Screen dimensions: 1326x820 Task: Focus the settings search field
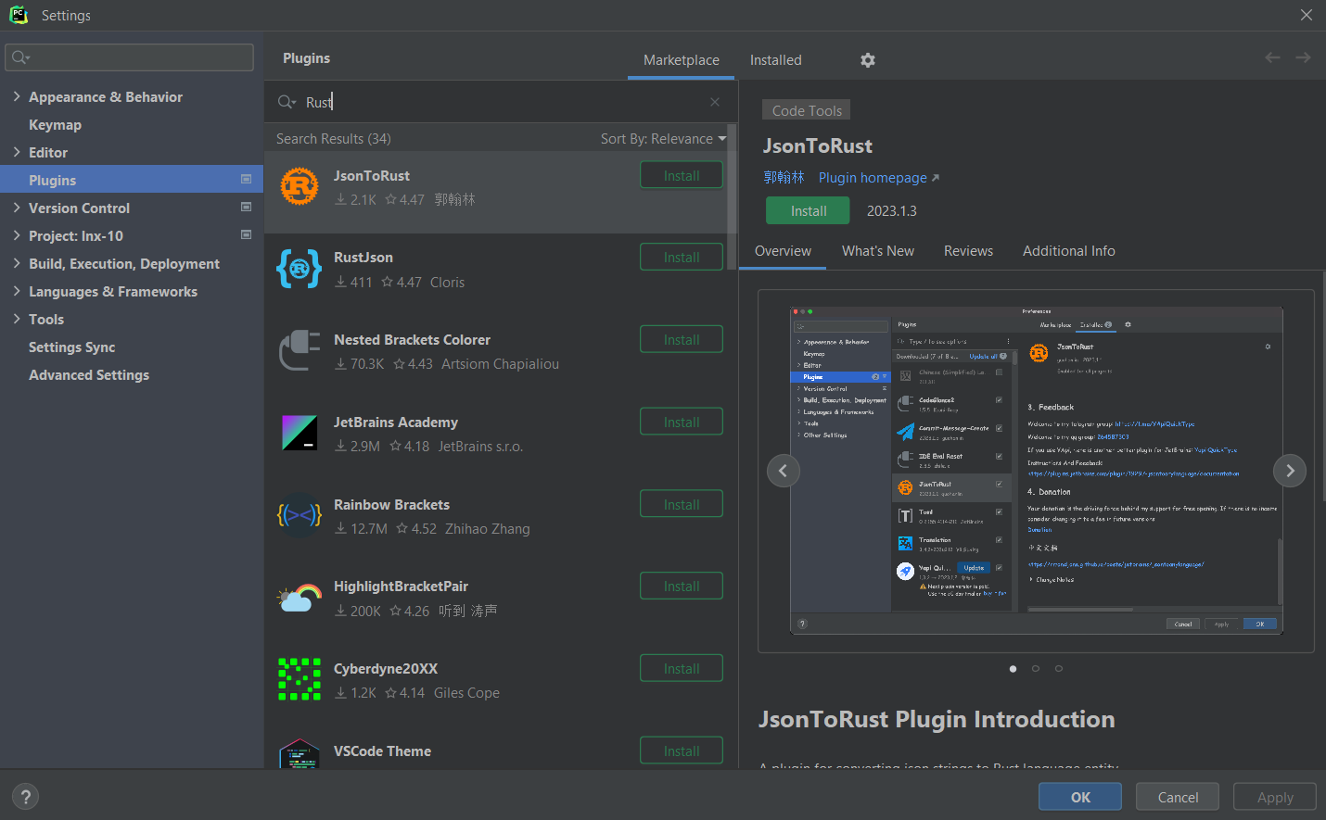[x=129, y=57]
